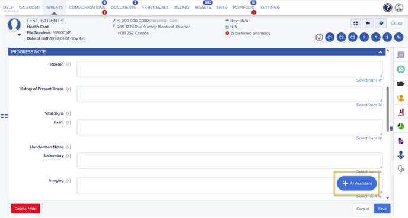Click the smiley face icon
Screen dimensions: 408x218
point(319,37)
